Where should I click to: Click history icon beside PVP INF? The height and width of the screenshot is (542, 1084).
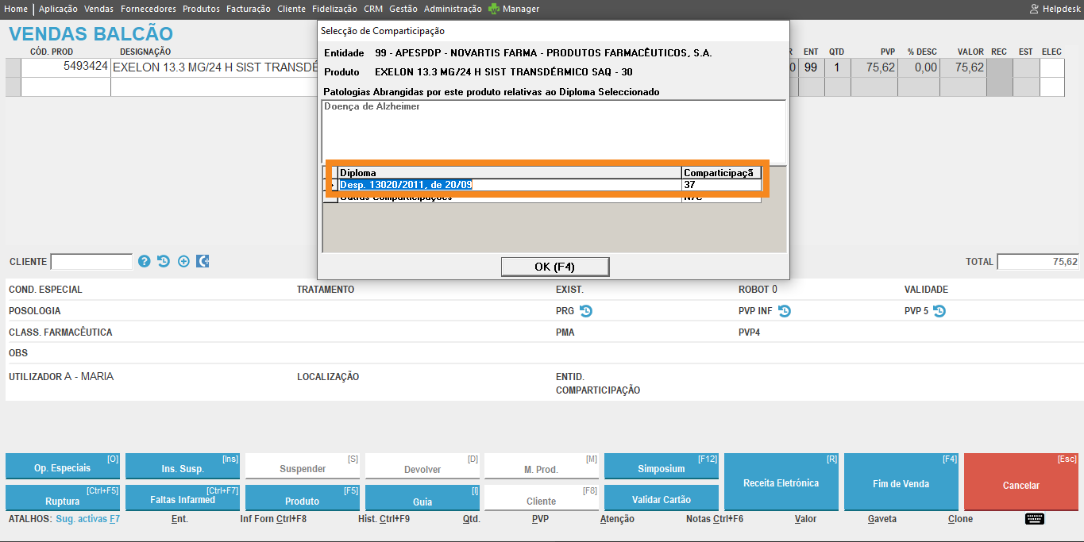tap(784, 311)
